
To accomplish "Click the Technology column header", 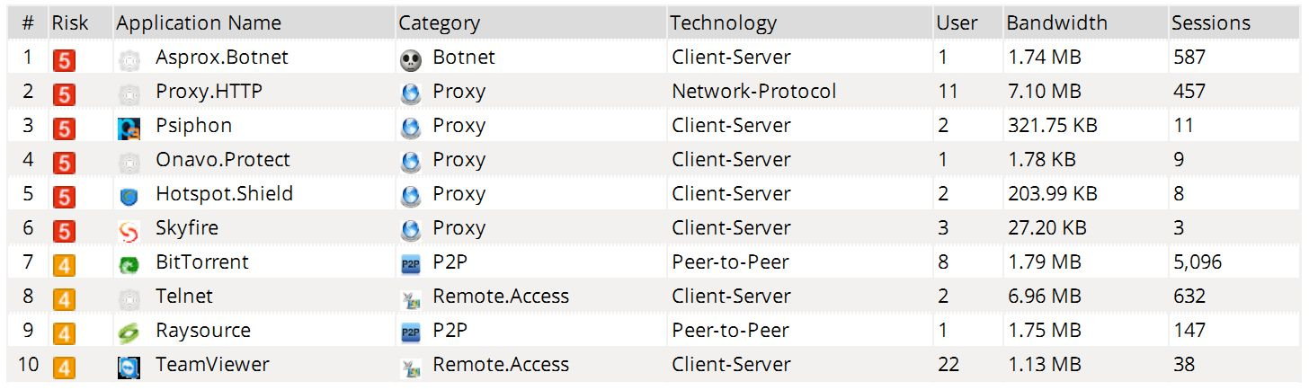I will pos(722,23).
